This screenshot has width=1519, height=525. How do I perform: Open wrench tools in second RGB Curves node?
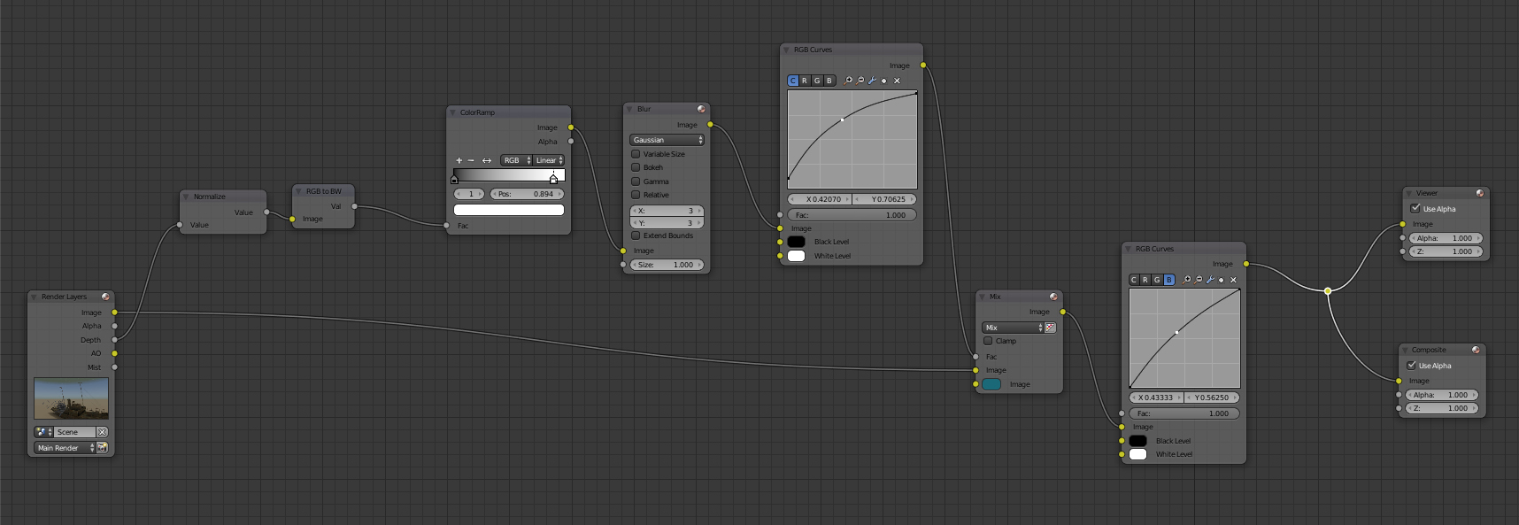tap(1210, 280)
